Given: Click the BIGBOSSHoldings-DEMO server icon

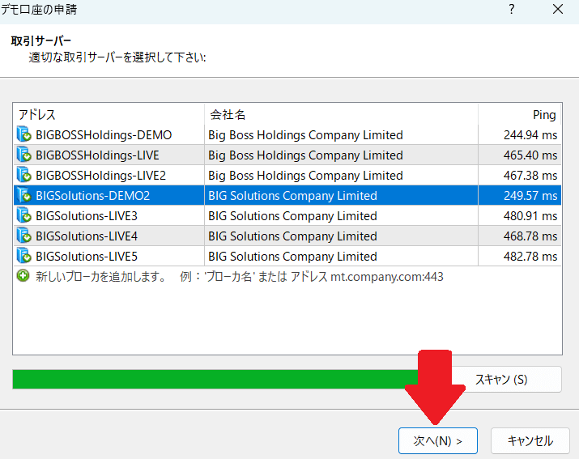Looking at the screenshot, I should (23, 135).
